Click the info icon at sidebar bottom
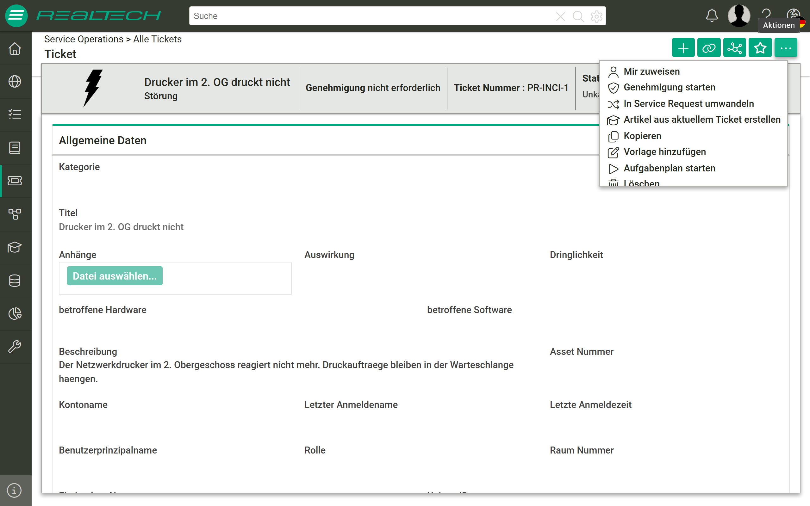The image size is (810, 506). (x=14, y=491)
